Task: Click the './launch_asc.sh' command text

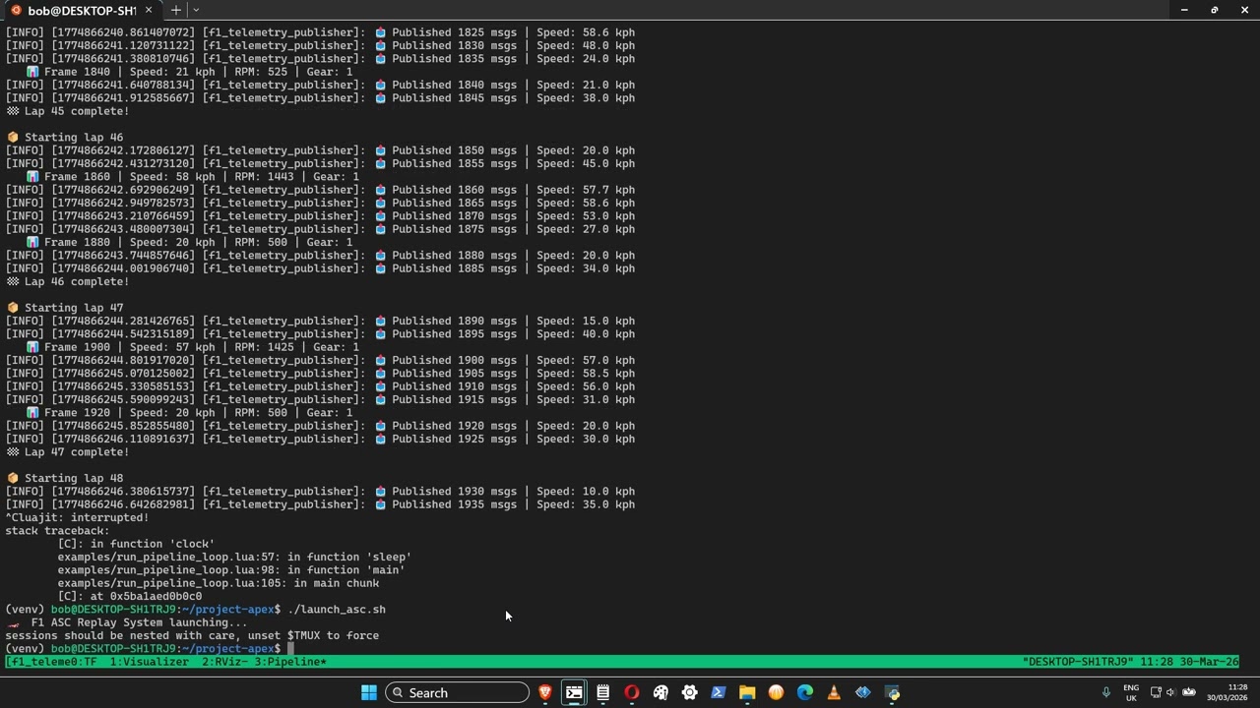Action: 336,610
